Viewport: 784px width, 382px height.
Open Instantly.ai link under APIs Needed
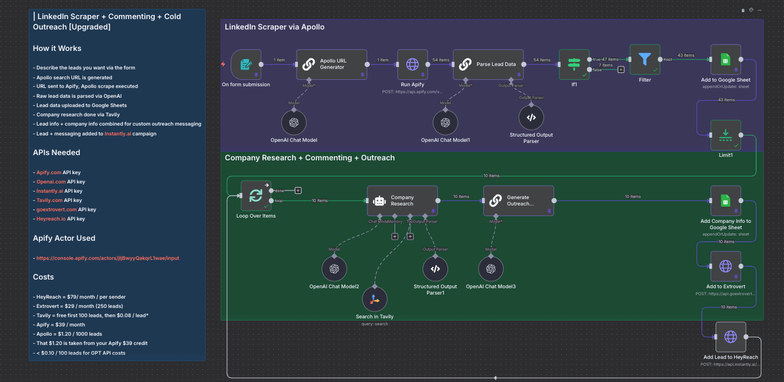(x=50, y=191)
